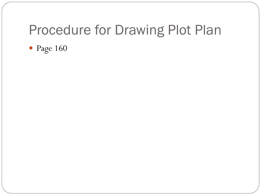
Task: Click the slide's top-left rounded border corner
Action: pyautogui.click(x=5, y=5)
